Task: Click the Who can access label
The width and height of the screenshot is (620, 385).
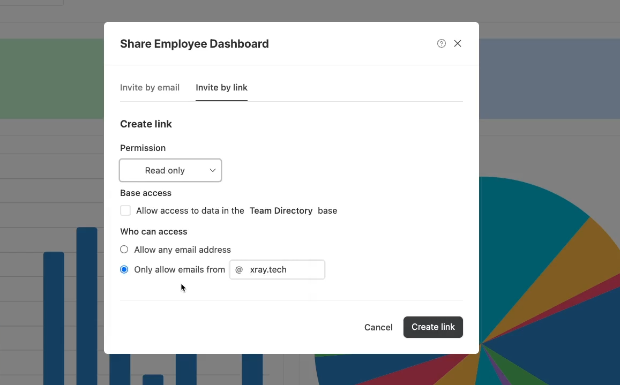Action: point(153,232)
